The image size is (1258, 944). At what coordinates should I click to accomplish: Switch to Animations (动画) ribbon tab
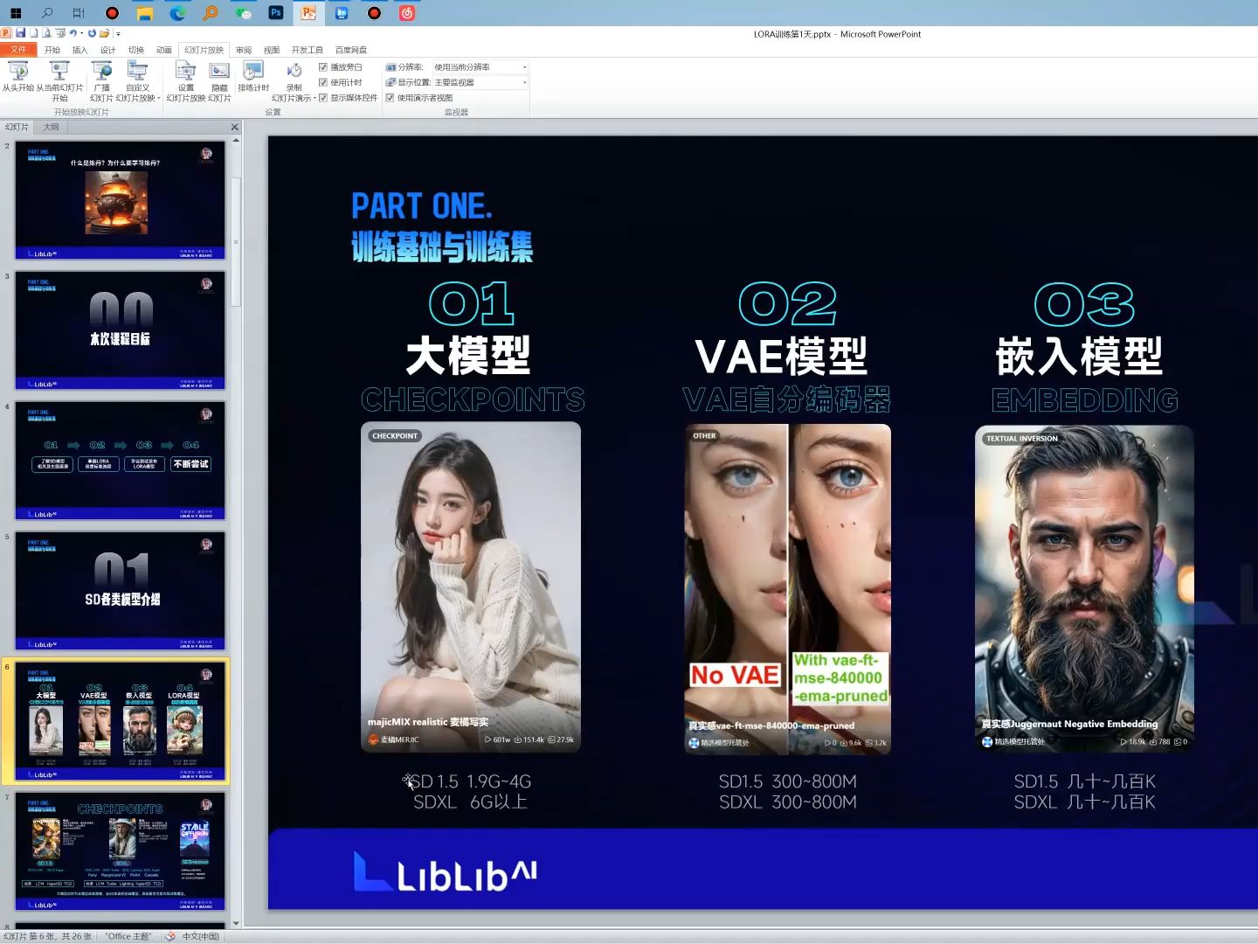pos(163,50)
